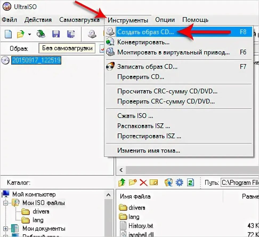Choose Проверить CRC-сумму CD/DVD...
Screen dimensions: 259x237
(x=179, y=101)
